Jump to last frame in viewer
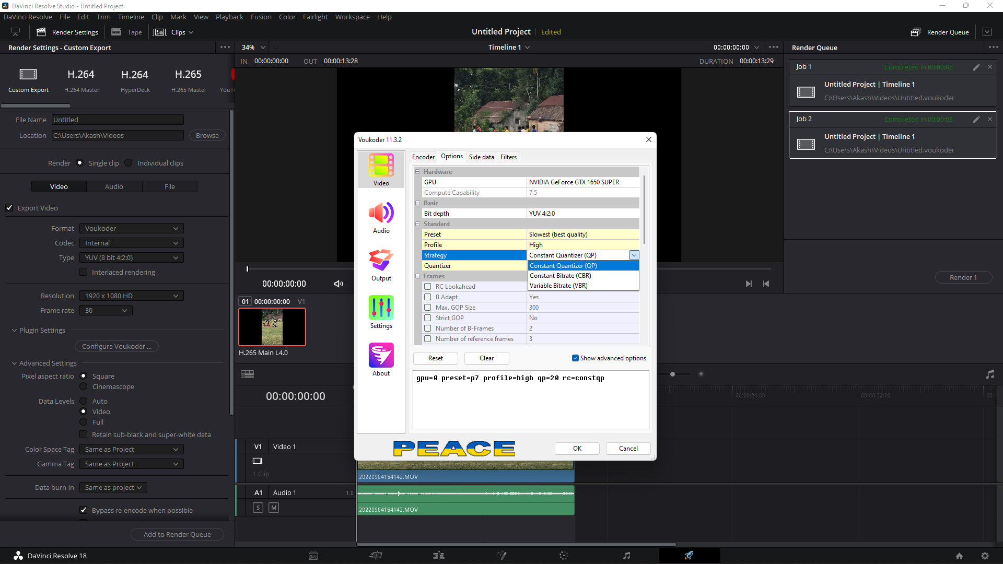Viewport: 1003px width, 564px height. pos(749,284)
